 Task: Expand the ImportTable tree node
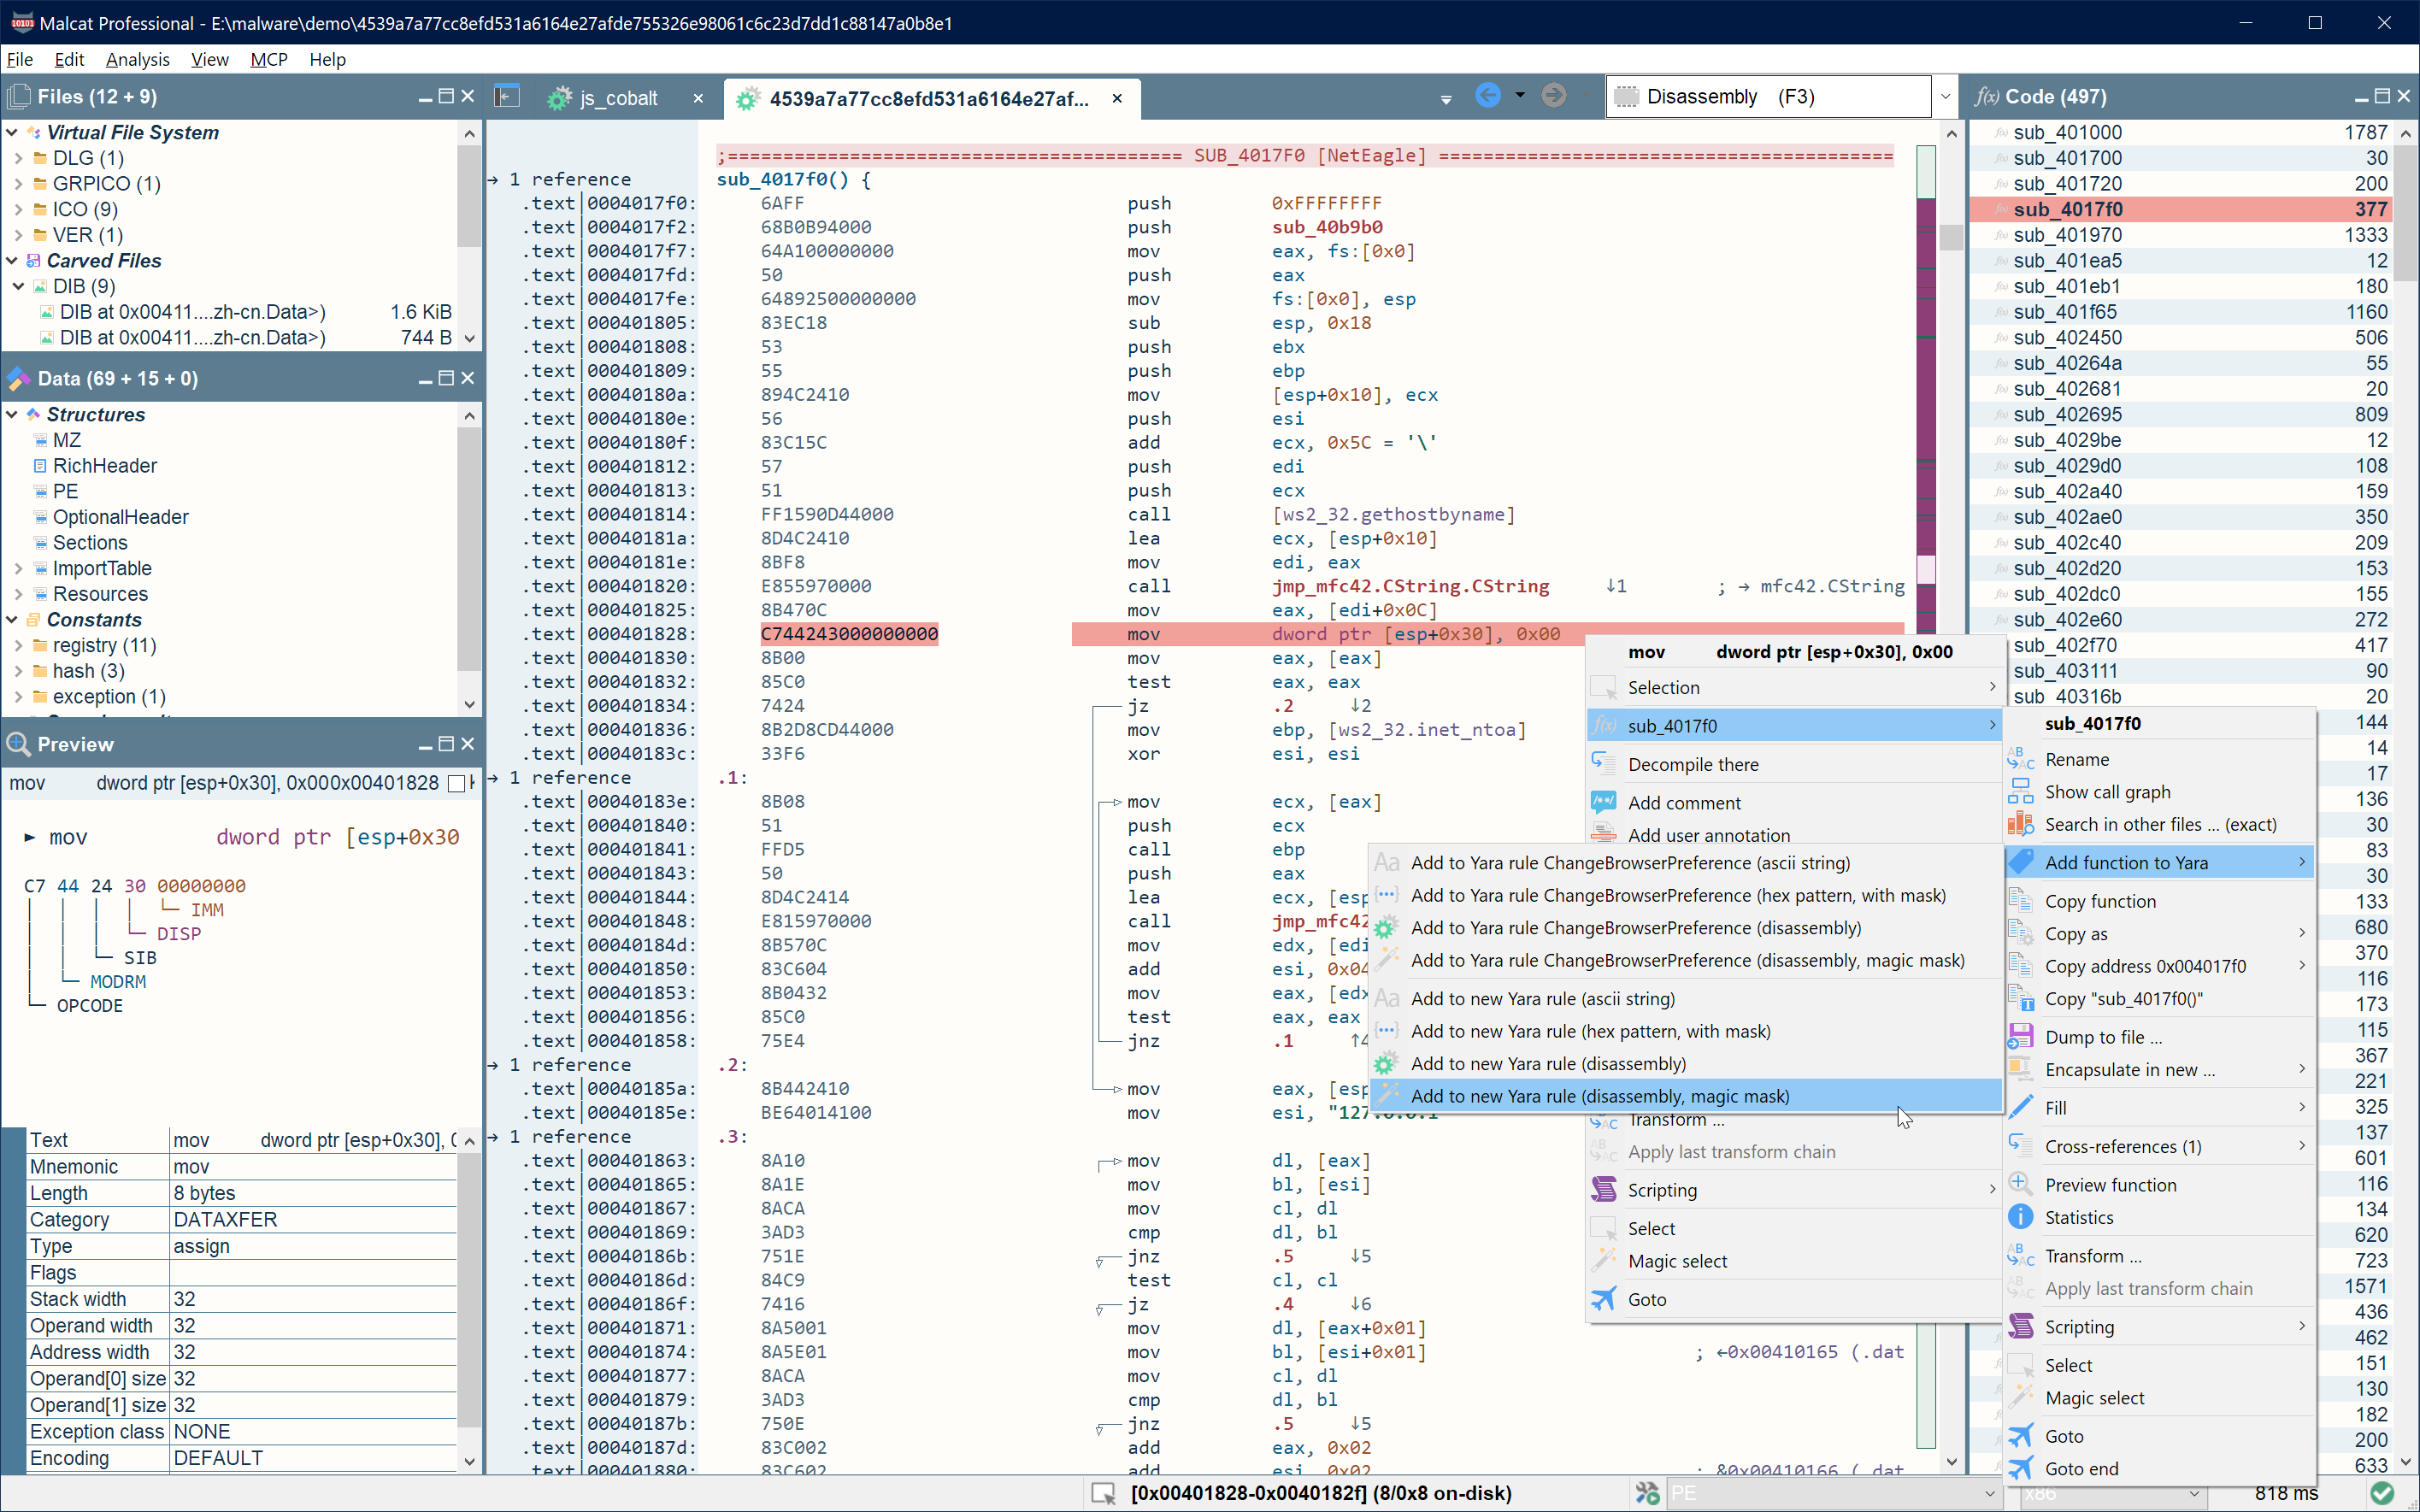tap(18, 568)
